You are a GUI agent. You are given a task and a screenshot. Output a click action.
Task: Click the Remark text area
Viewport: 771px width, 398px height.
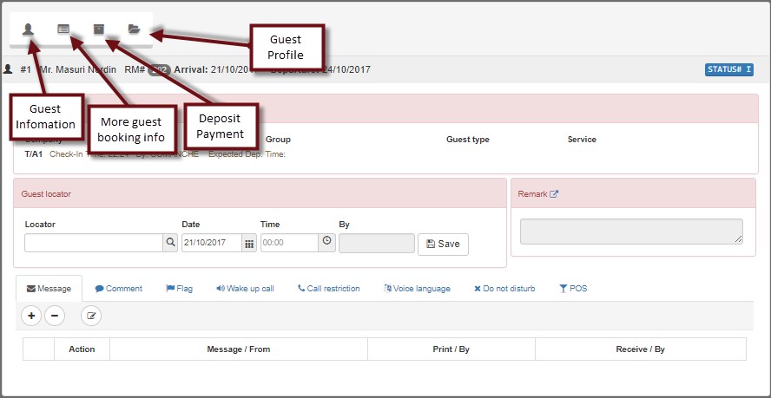tap(631, 232)
